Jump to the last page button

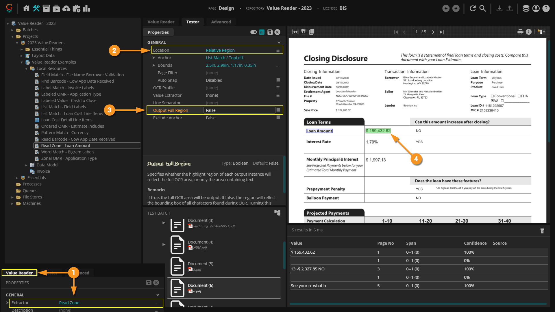coord(441,32)
